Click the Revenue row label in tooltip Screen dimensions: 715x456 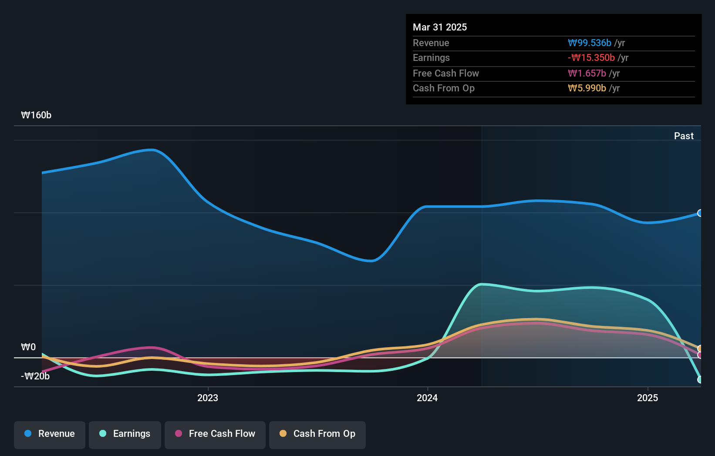point(431,43)
